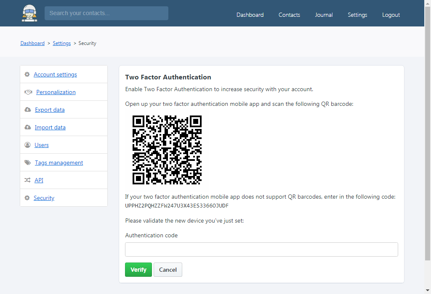Click the Settings breadcrumb link
Image resolution: width=431 pixels, height=294 pixels.
pos(61,43)
